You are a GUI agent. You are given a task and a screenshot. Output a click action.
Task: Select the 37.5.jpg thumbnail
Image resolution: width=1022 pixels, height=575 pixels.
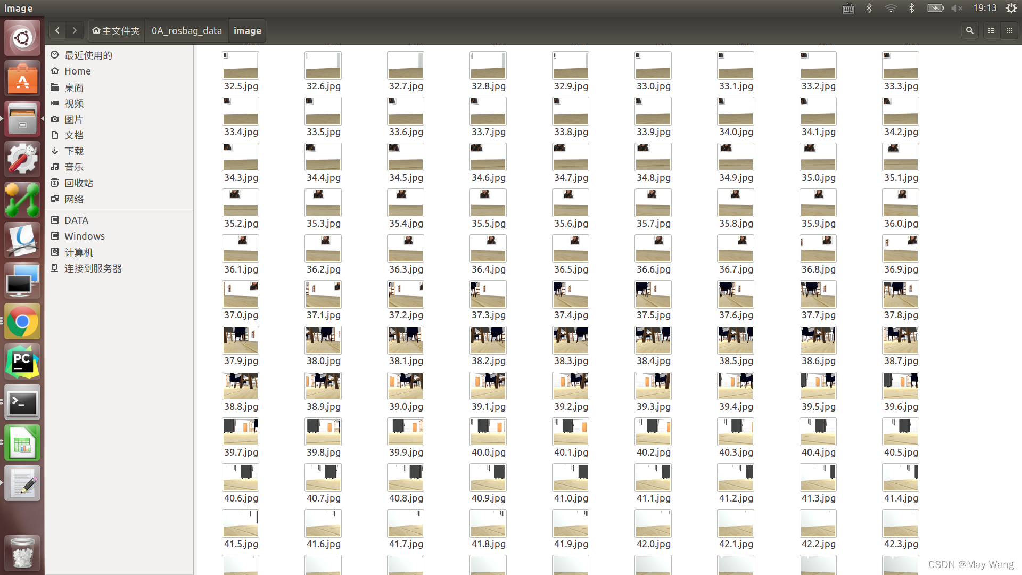(653, 294)
